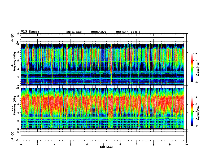
Task: Click the "4" kHz tick on ch.1 frequency axis
Action: pyautogui.click(x=19, y=69)
